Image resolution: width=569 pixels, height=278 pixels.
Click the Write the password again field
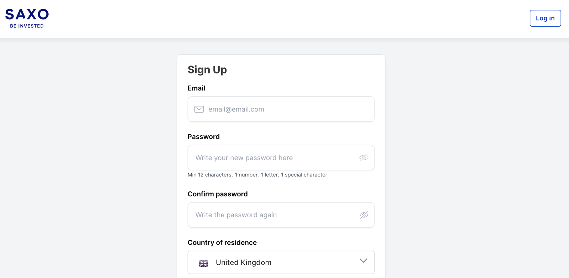pyautogui.click(x=274, y=215)
